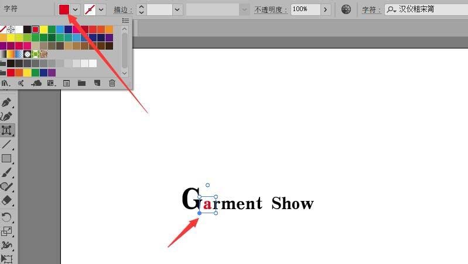Open the swatches panel flyout menu
Image resolution: width=468 pixels, height=264 pixels.
click(125, 20)
